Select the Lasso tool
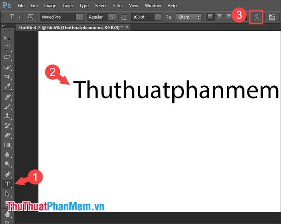 coord(7,57)
